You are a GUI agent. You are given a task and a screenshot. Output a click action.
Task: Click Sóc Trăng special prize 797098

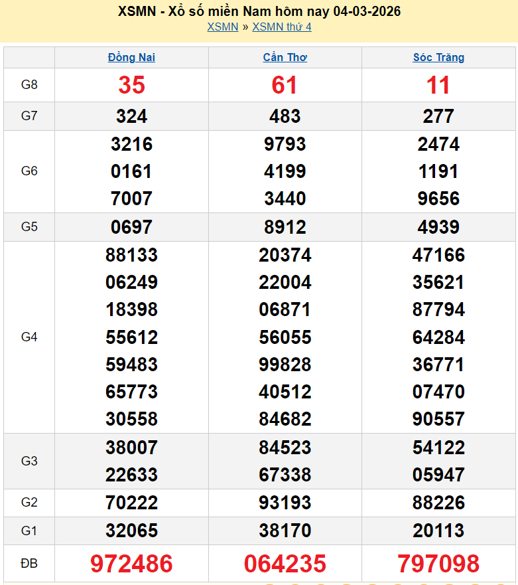click(x=438, y=564)
